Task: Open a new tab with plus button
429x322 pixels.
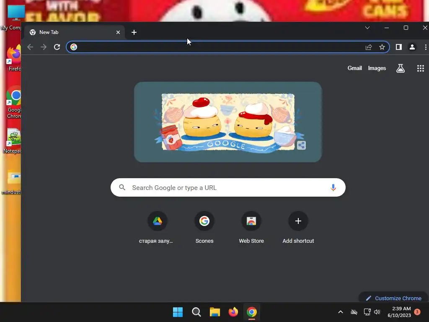Action: (134, 32)
